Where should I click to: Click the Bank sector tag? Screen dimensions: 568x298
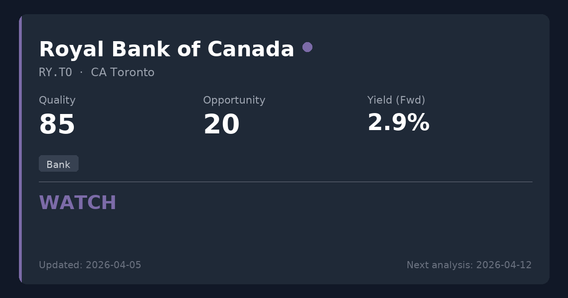[x=58, y=164]
